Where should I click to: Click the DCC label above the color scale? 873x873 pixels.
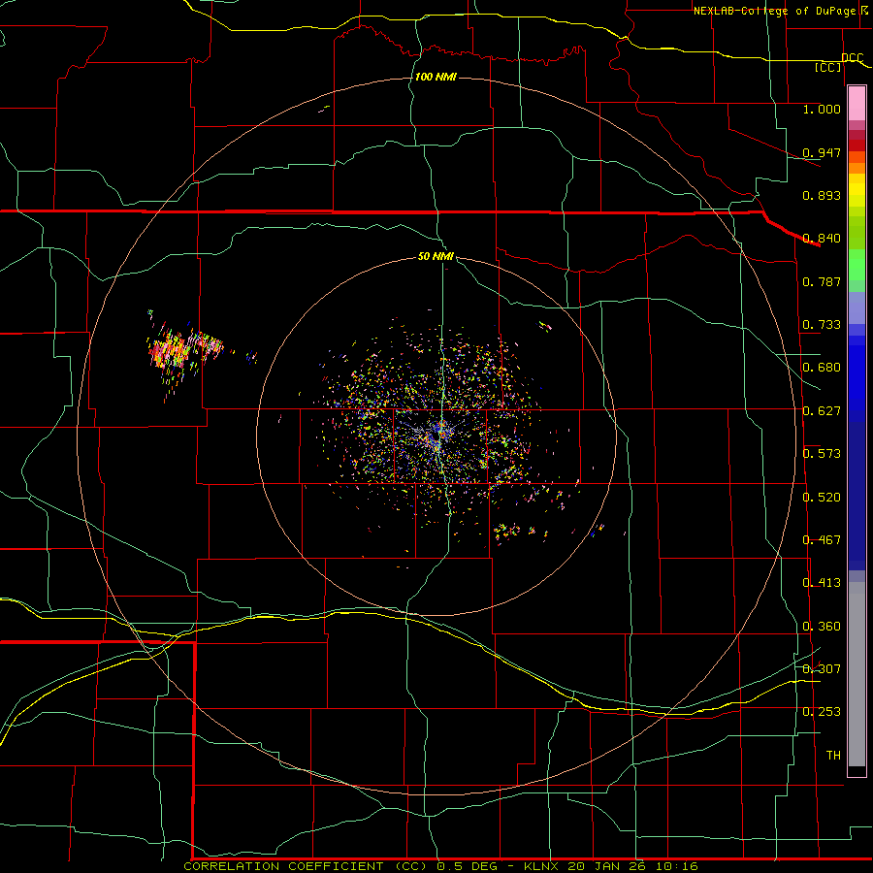pyautogui.click(x=853, y=57)
